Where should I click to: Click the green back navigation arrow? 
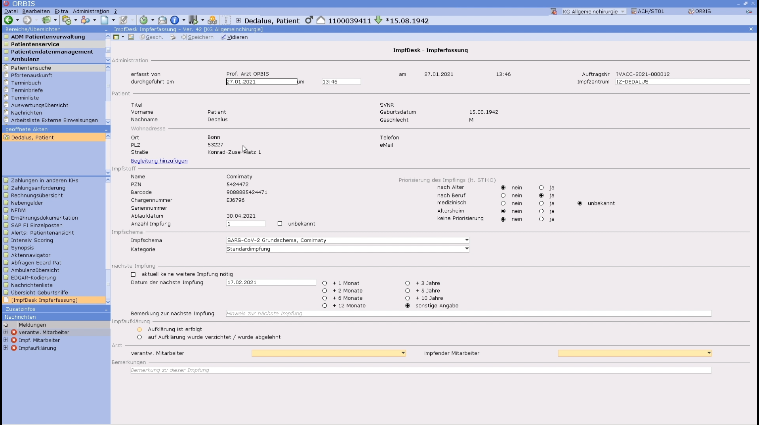click(x=8, y=20)
